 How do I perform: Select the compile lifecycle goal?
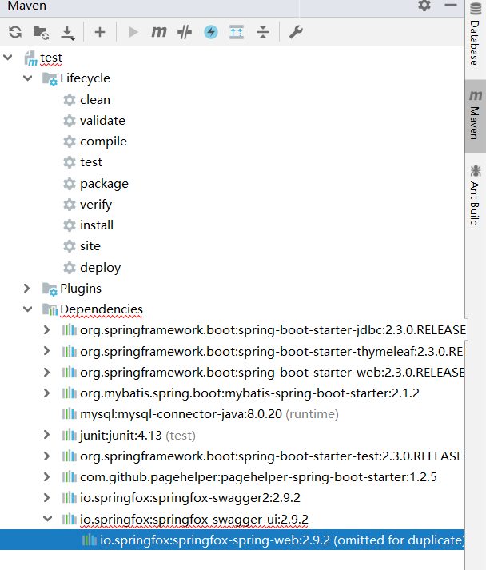click(x=103, y=142)
